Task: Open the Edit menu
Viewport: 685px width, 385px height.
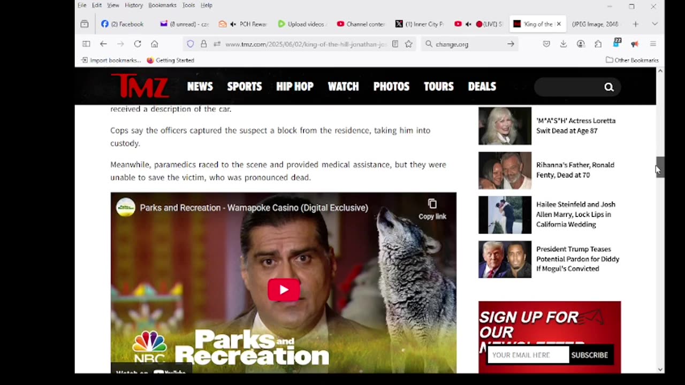Action: click(97, 5)
